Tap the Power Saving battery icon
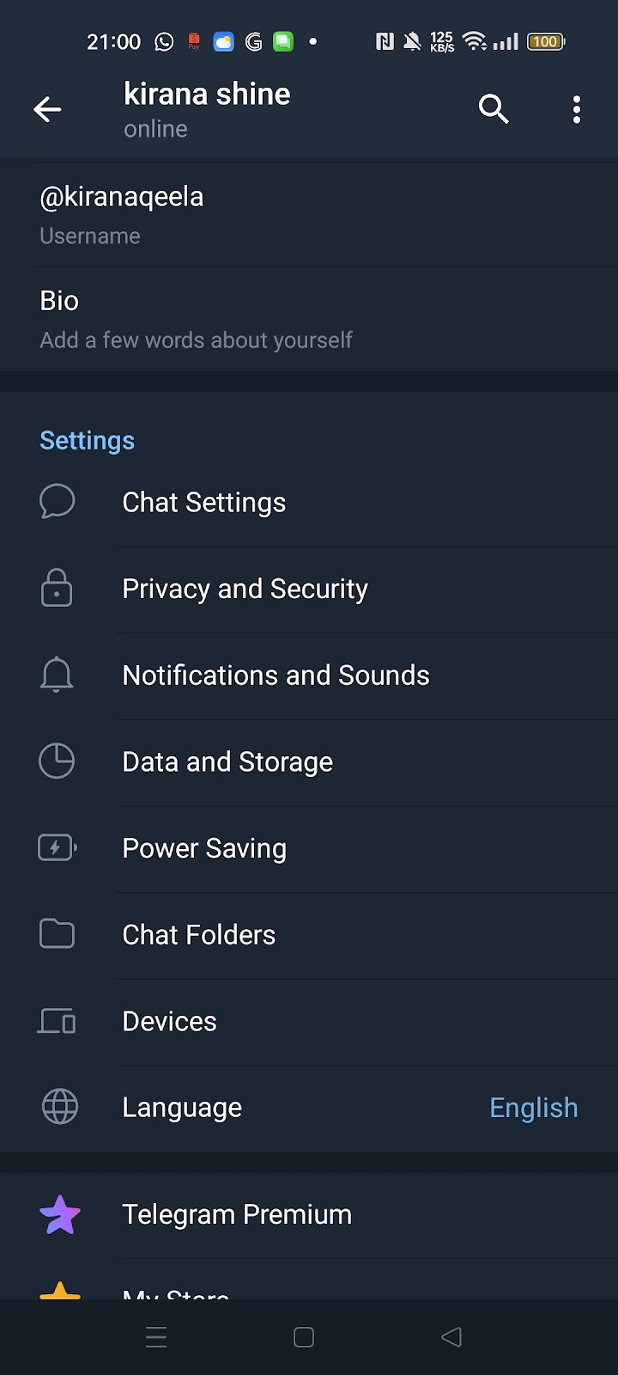618x1375 pixels. pyautogui.click(x=57, y=848)
